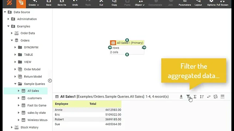The width and height of the screenshot is (234, 131).
Task: Copy the selected object
Action: pyautogui.click(x=114, y=3)
